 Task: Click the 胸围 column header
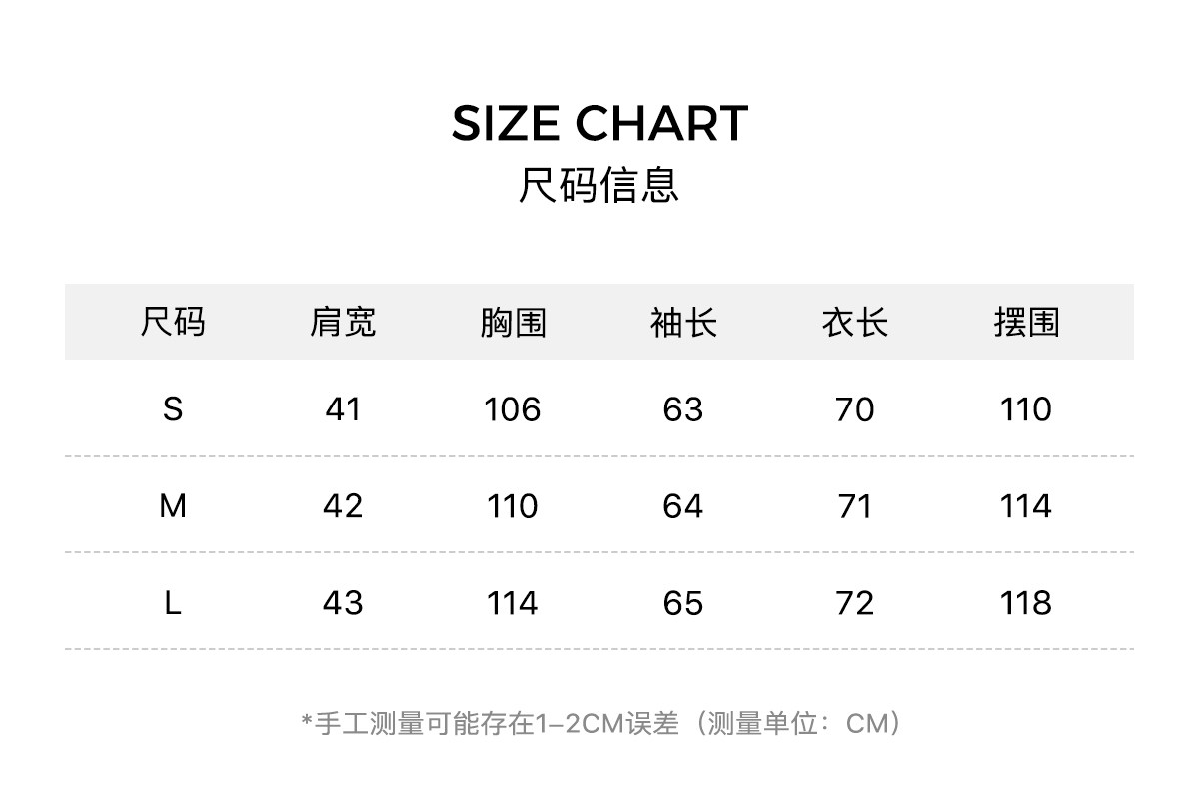(x=513, y=323)
